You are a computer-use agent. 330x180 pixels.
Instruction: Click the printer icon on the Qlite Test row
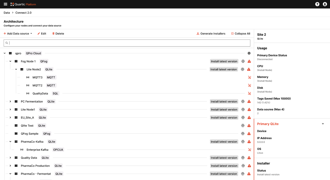[243, 125]
